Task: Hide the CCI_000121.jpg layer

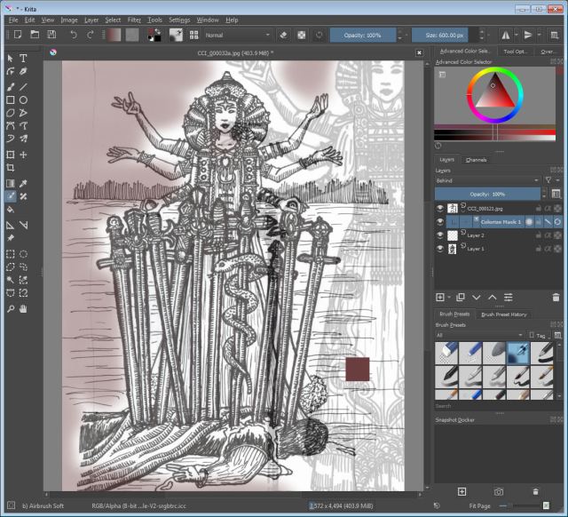Action: [x=440, y=208]
